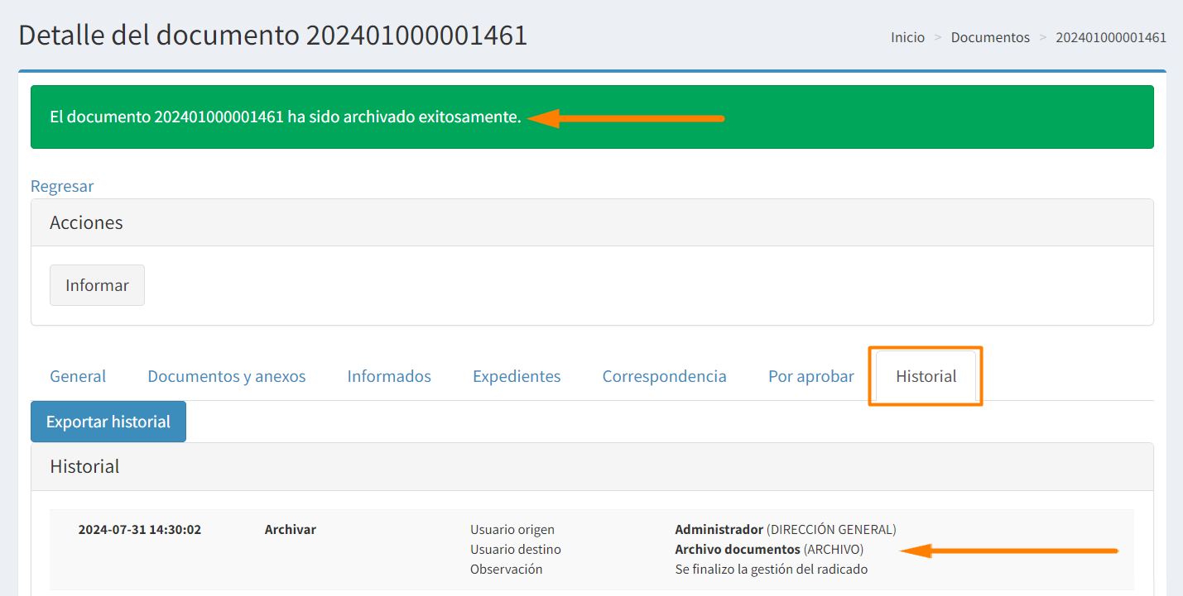Go to the Correspondencia tab
1183x596 pixels.
[x=665, y=376]
